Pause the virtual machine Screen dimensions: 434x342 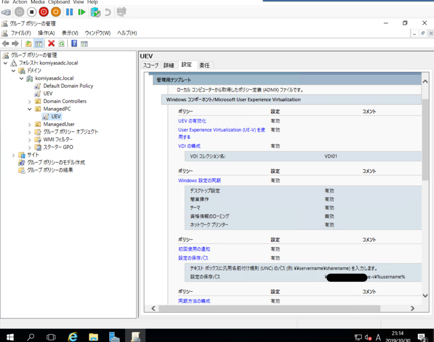coord(69,12)
